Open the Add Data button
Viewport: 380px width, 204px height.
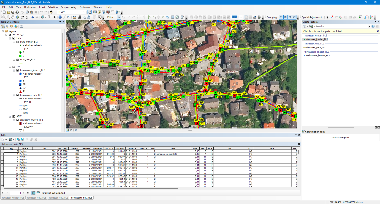pos(51,12)
